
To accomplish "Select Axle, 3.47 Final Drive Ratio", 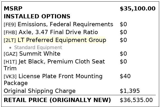I will pyautogui.click(x=58, y=32).
